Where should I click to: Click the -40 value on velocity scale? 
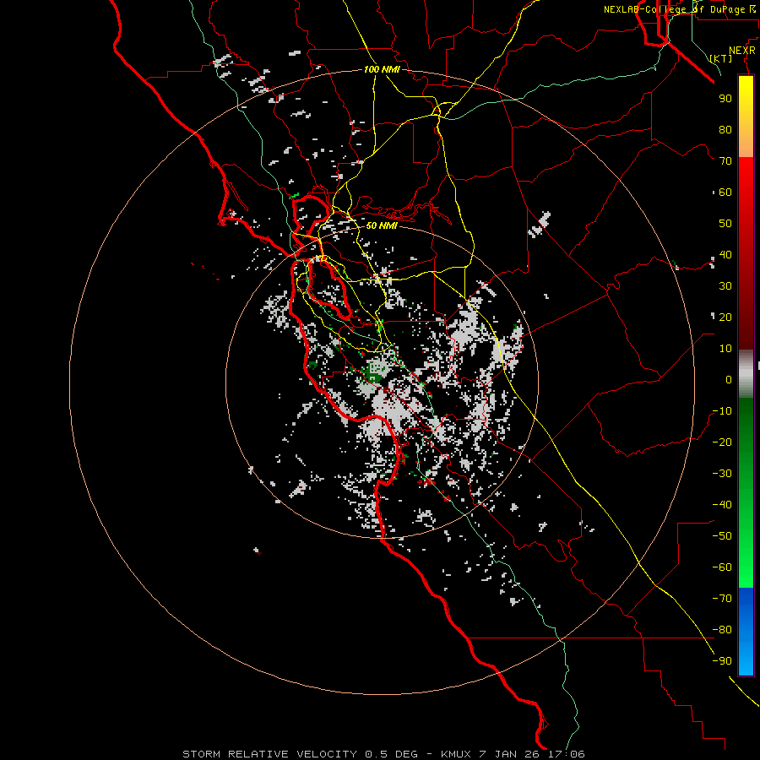[722, 505]
